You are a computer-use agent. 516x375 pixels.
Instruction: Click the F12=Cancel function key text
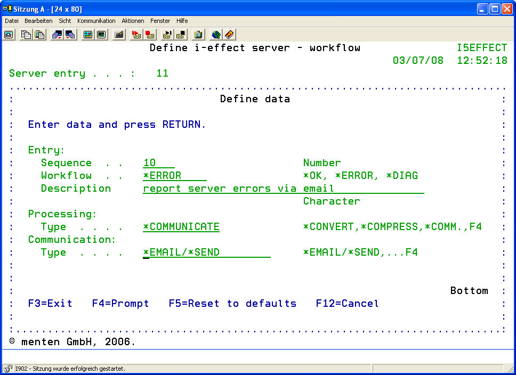coord(347,304)
